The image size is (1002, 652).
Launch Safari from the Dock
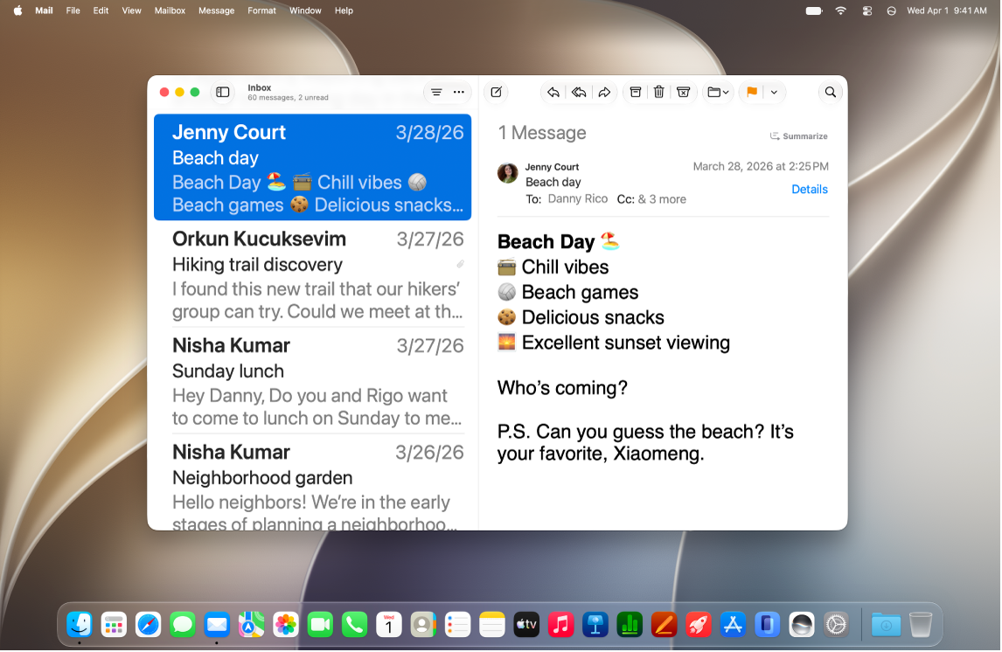pyautogui.click(x=149, y=625)
